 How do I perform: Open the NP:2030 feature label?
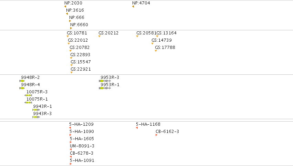pos(73,3)
